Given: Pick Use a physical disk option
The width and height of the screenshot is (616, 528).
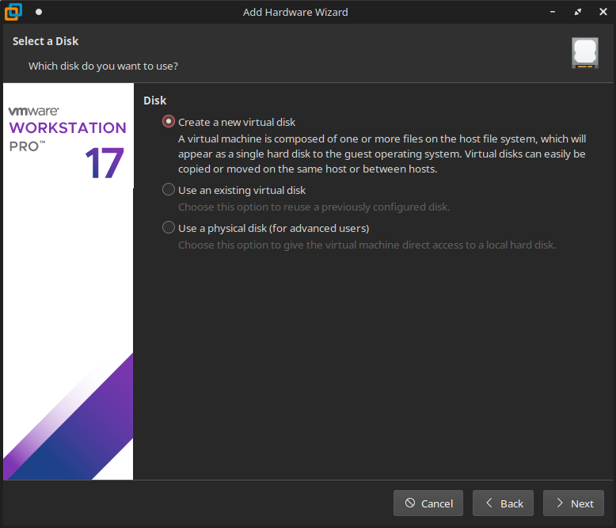Looking at the screenshot, I should click(x=168, y=228).
